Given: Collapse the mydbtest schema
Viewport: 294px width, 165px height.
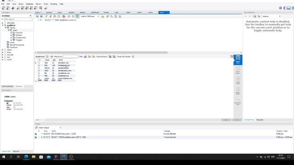Looking at the screenshot, I should click(3, 25).
